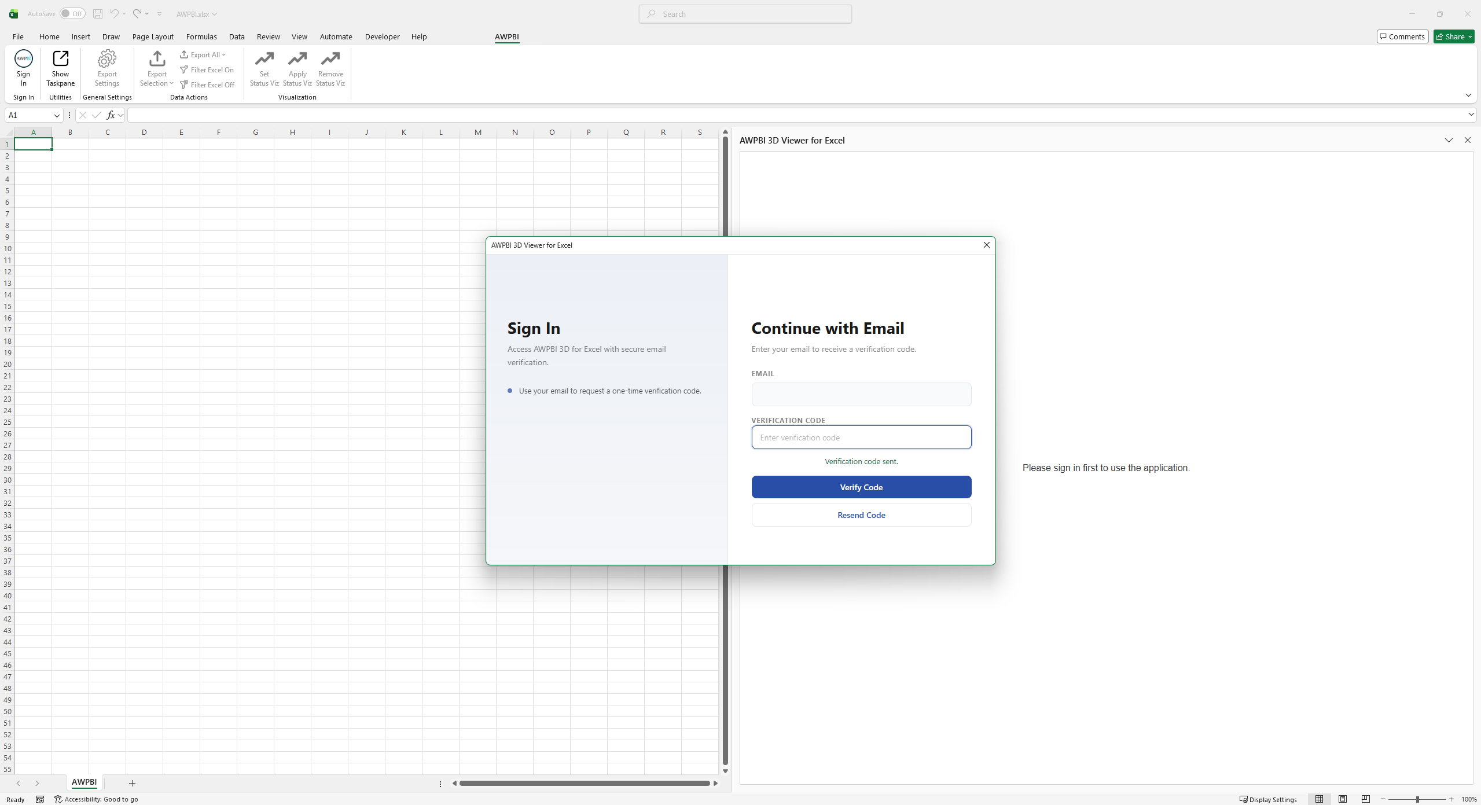The width and height of the screenshot is (1481, 805).
Task: Open the Comments button
Action: (x=1402, y=36)
